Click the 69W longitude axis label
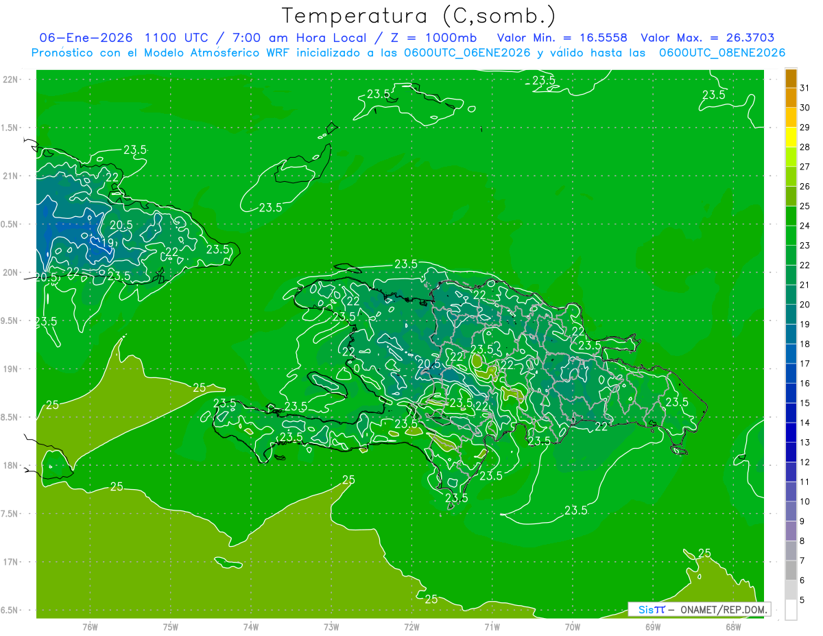 (653, 627)
